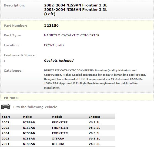This screenshot has width=154, height=157.
Task: Select year 2004 in the XTERRA row
Action: 5,144
